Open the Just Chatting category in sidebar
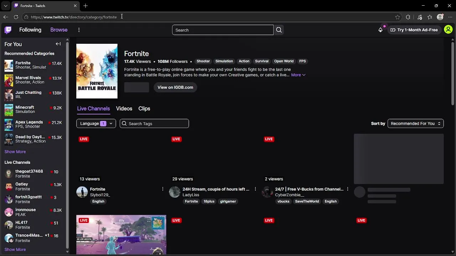Screen dimensions: 456x256 click(x=33, y=95)
